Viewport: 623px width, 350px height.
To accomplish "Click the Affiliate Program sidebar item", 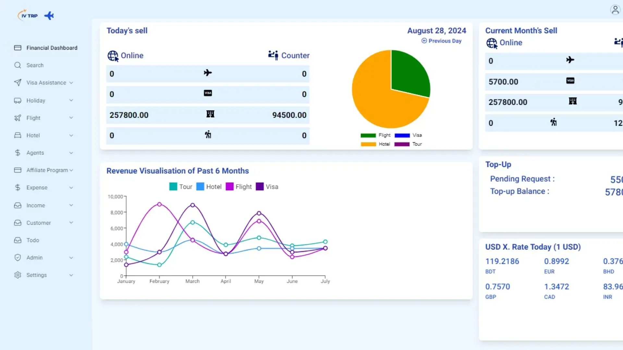I will coord(47,170).
